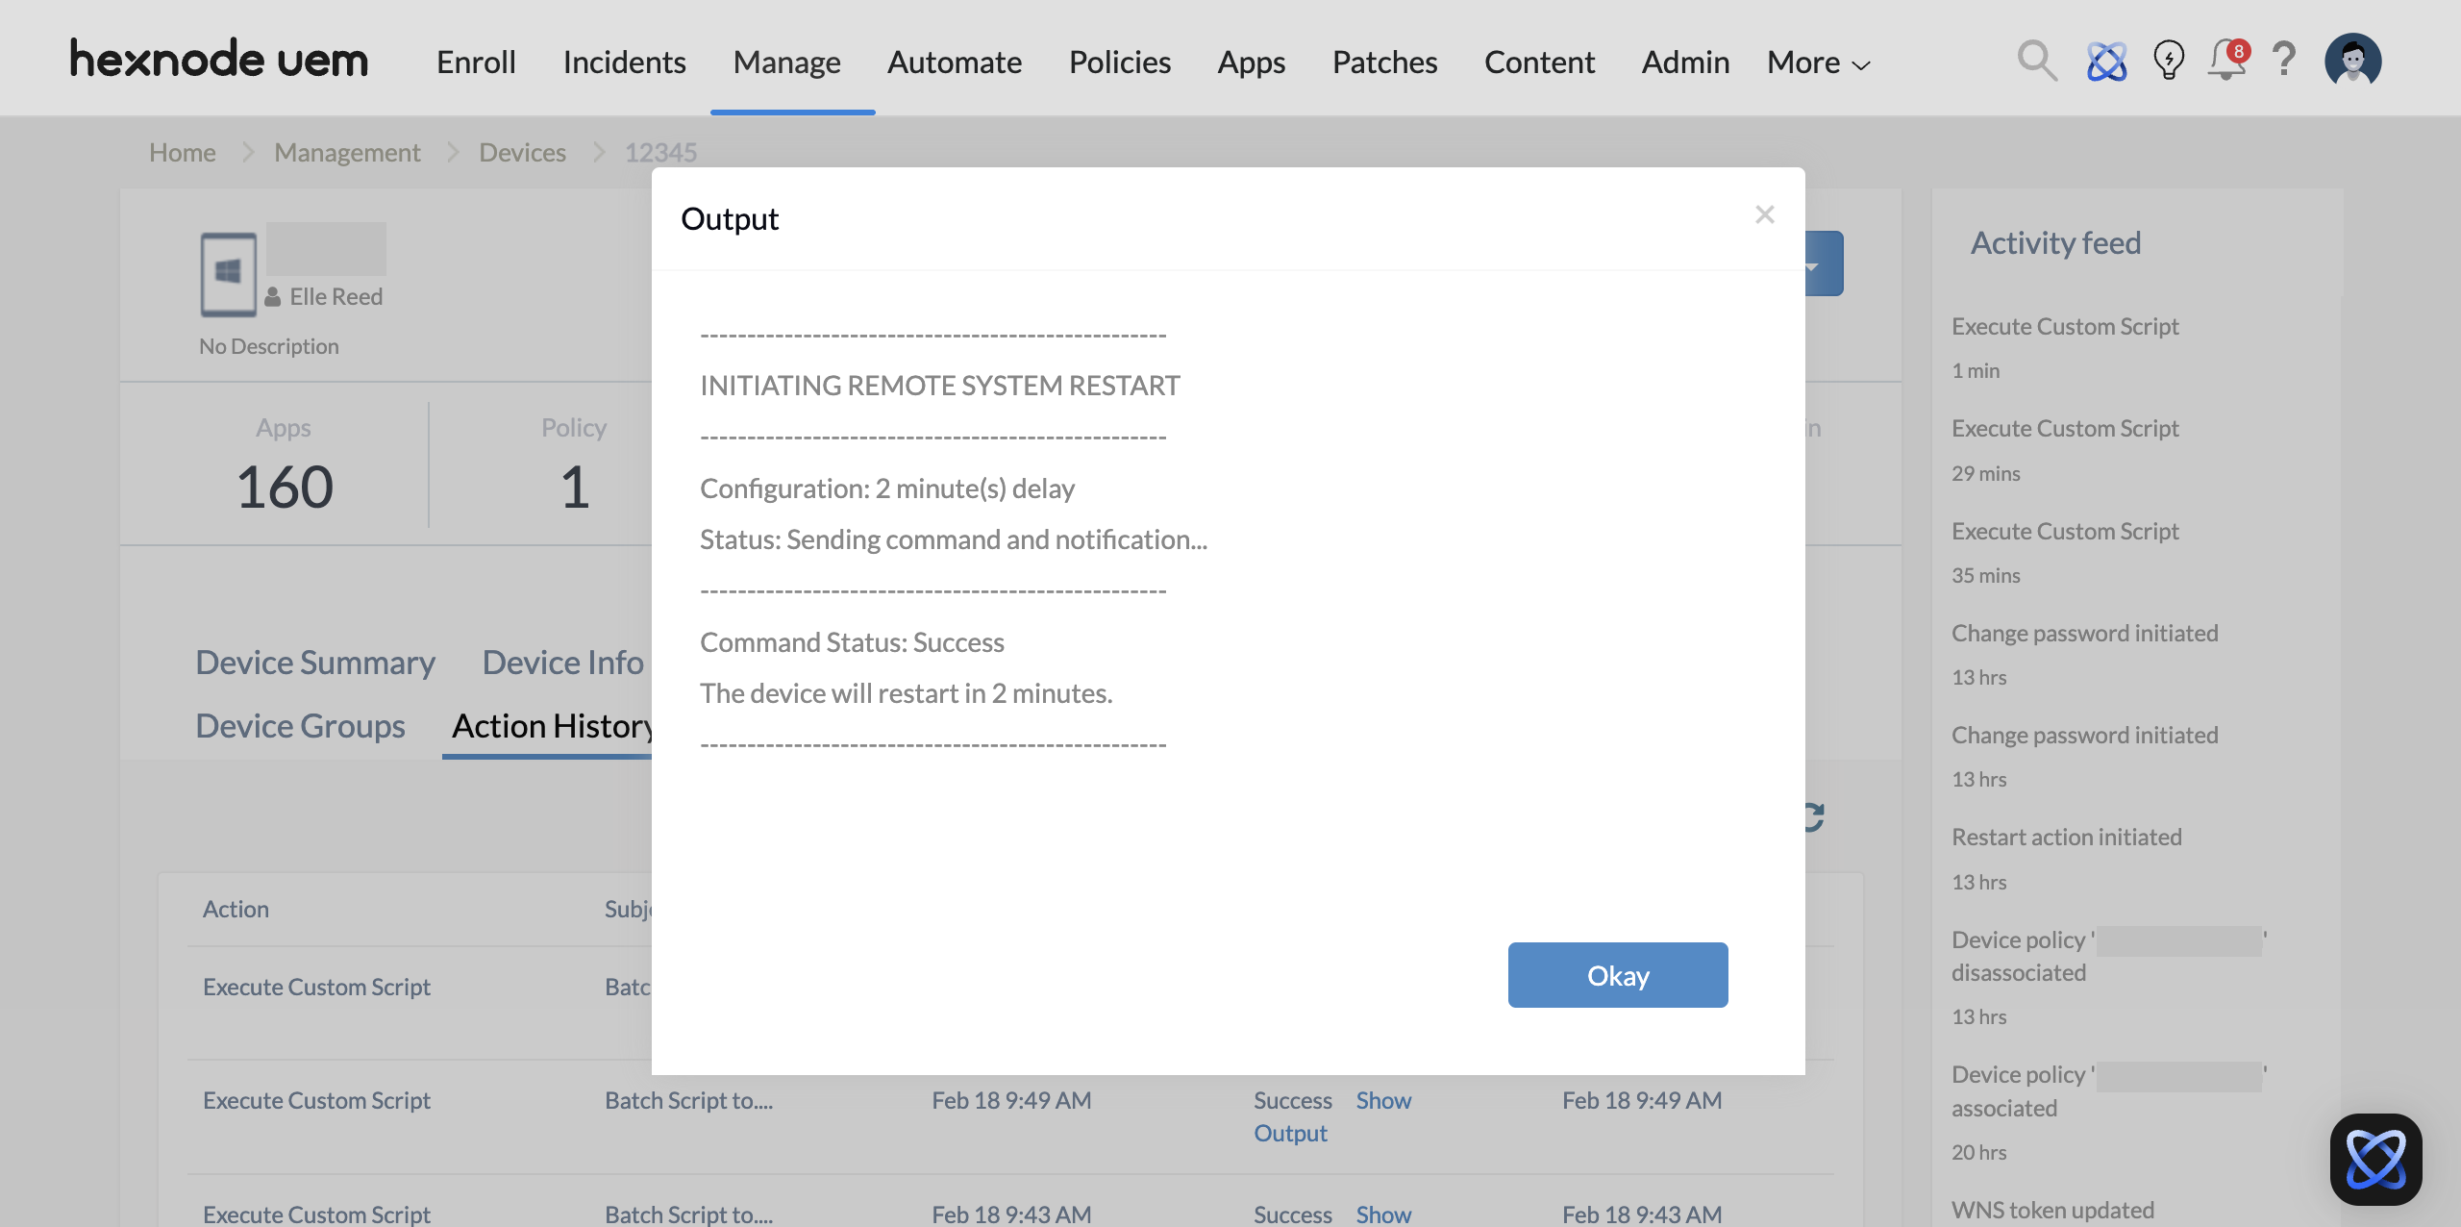Switch to Device Summary tab
2461x1227 pixels.
pyautogui.click(x=315, y=663)
